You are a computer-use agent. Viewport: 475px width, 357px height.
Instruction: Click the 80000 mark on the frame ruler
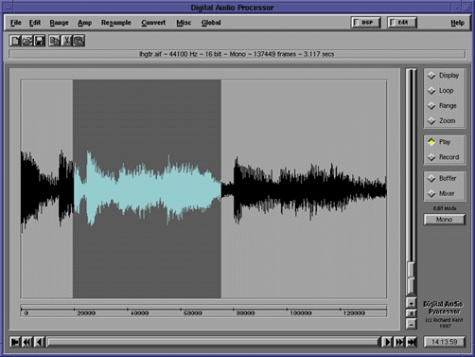[245, 312]
